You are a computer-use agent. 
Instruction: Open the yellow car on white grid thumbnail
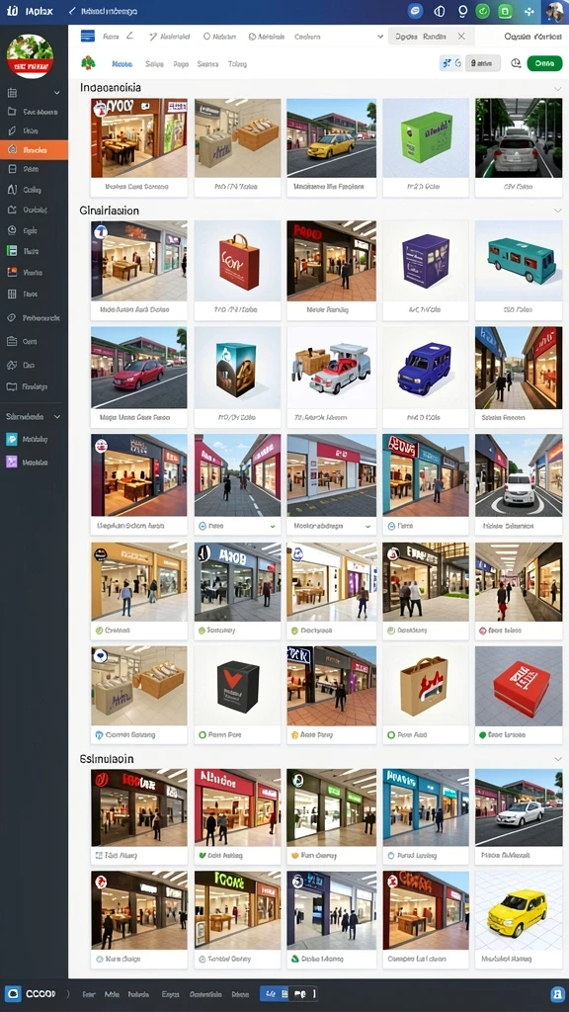519,910
